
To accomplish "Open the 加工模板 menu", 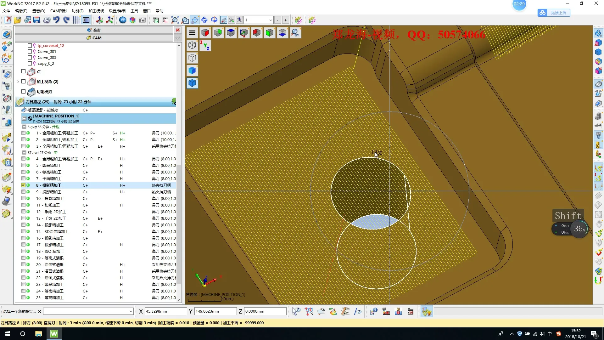I will 96,11.
